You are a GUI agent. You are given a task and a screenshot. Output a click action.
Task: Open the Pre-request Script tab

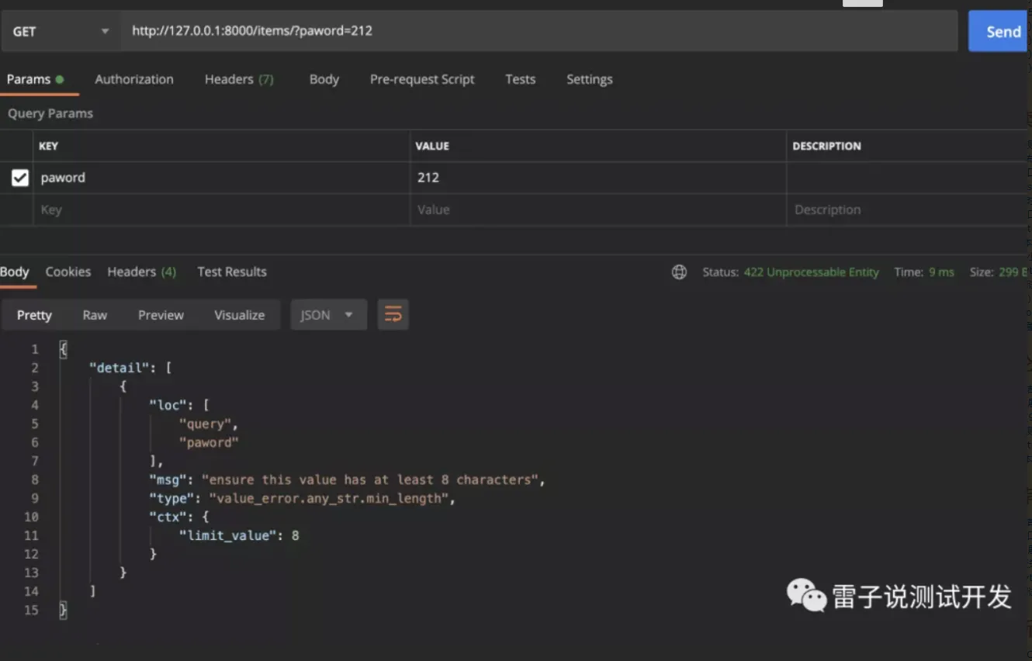point(422,79)
